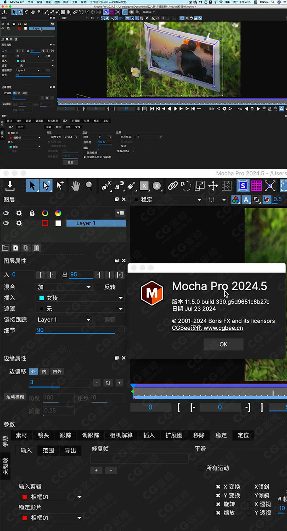Image resolution: width=287 pixels, height=531 pixels.
Task: Pick the Bezier 'B' pen tool in enlarged toolbar
Action: click(119, 186)
